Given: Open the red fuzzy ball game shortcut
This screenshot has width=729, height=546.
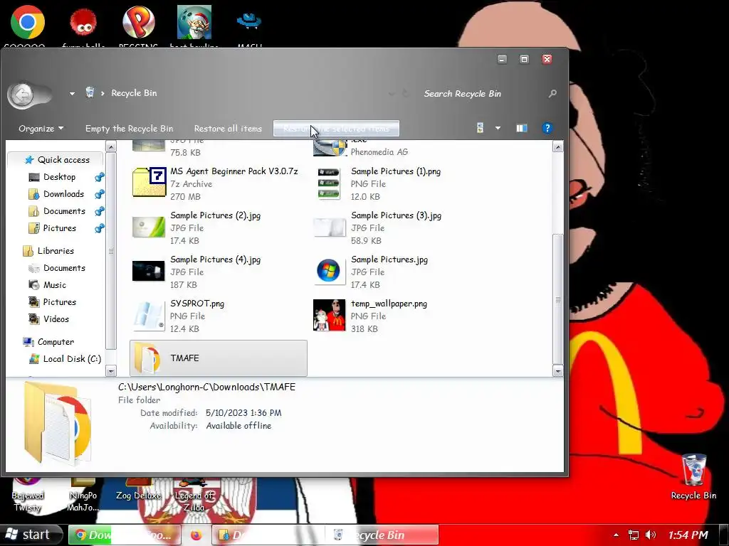Looking at the screenshot, I should click(x=83, y=23).
